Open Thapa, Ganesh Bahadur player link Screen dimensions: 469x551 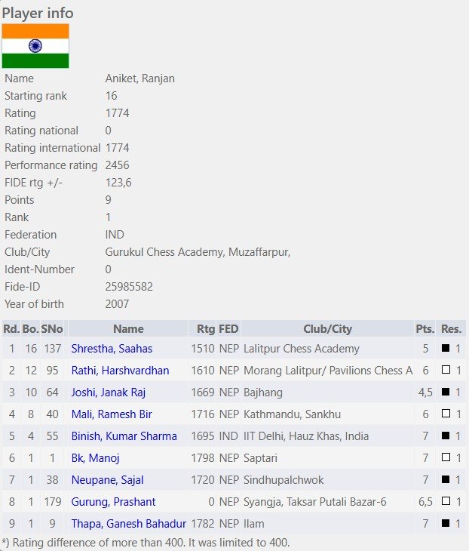(128, 524)
